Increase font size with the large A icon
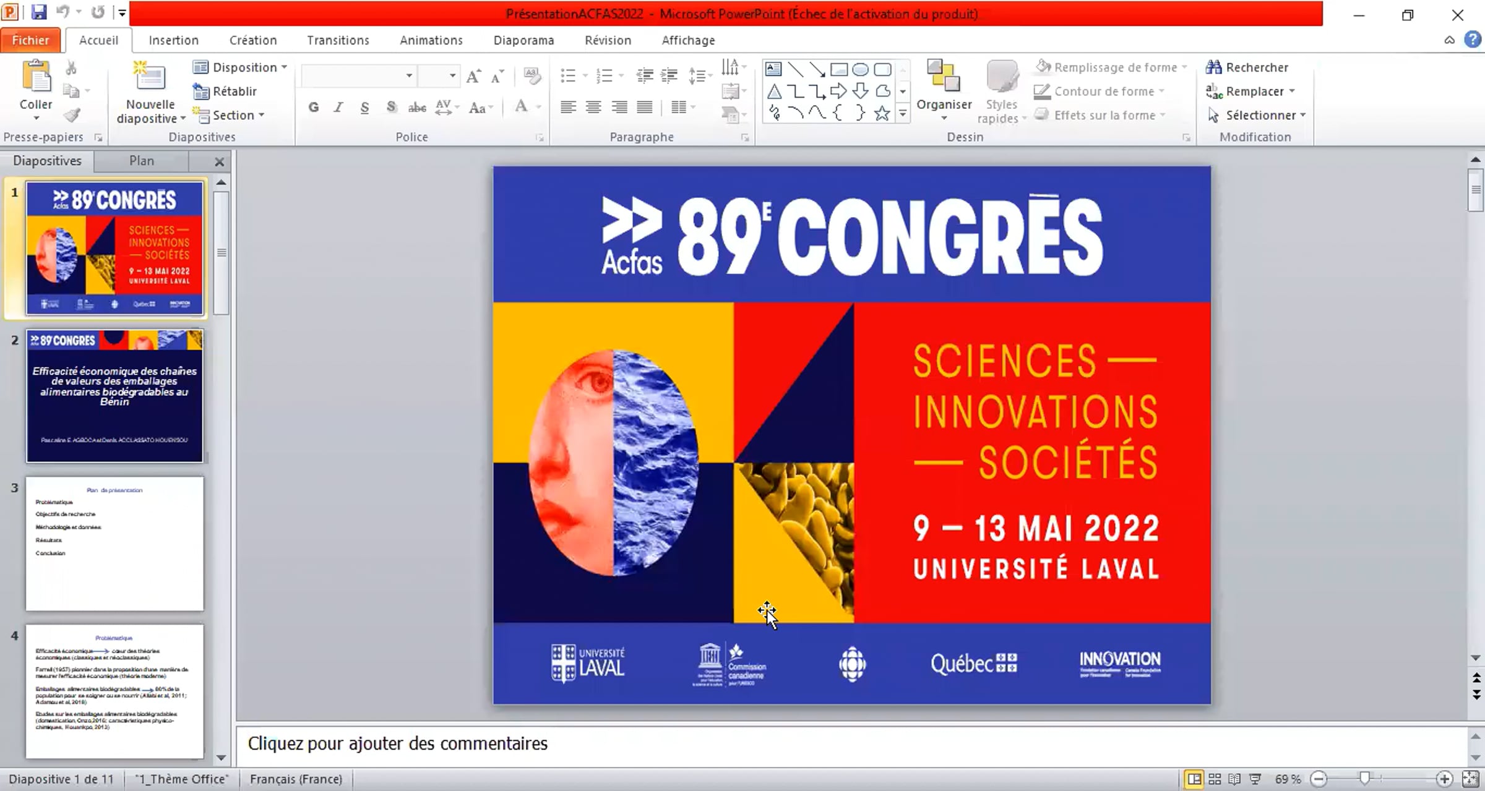The height and width of the screenshot is (791, 1485). point(473,76)
